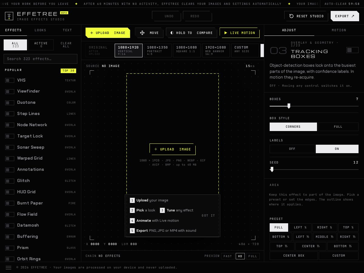Click the Top 30 badge
364x273 pixels.
click(x=68, y=71)
